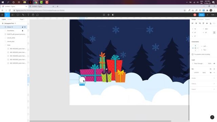217x122 pixels.
Task: Switch to the Layers tab
Action: [4, 19]
